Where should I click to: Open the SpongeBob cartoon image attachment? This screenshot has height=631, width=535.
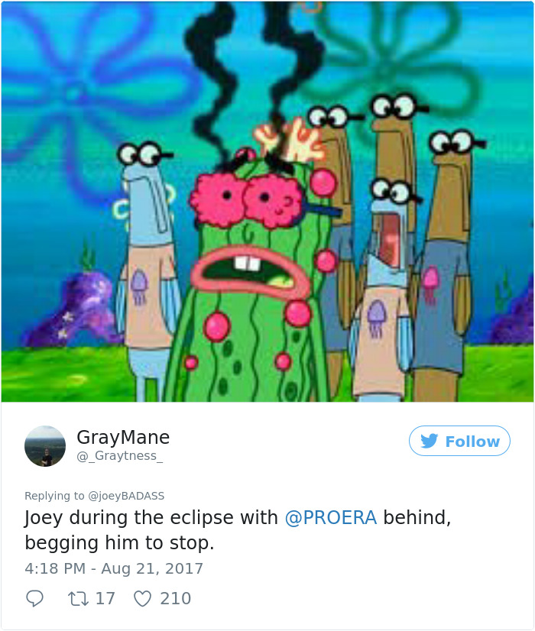pos(267,202)
